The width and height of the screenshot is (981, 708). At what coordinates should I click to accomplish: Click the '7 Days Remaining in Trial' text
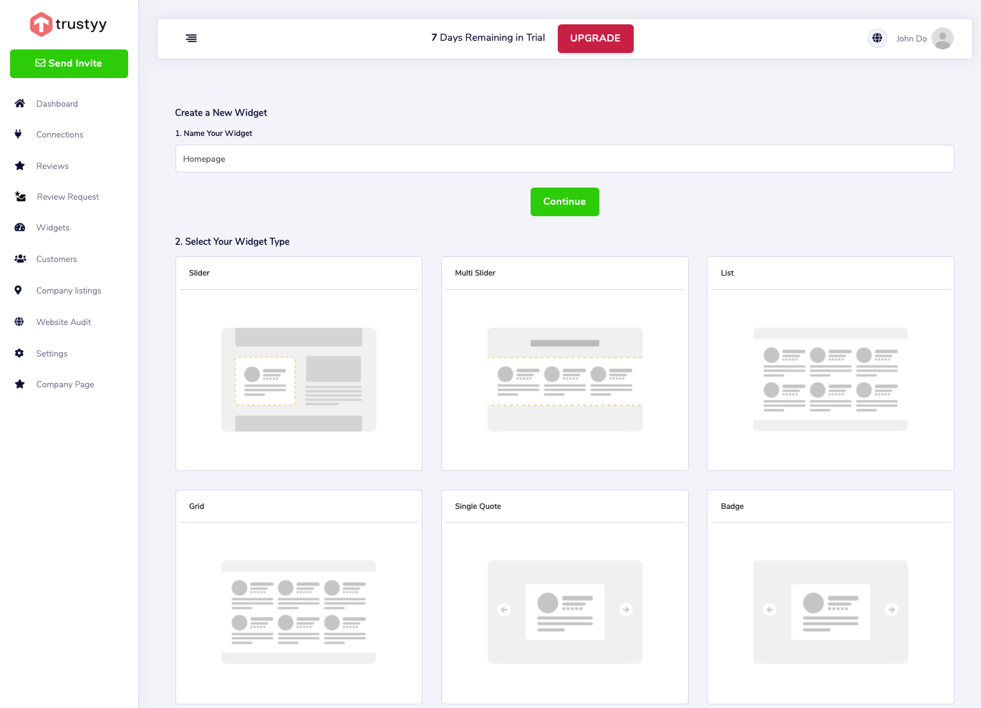488,38
